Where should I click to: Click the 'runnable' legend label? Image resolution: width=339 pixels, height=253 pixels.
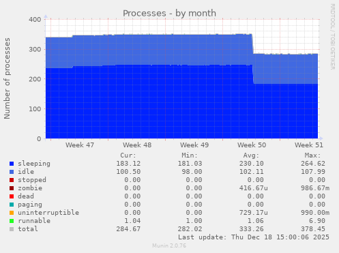click(x=34, y=221)
